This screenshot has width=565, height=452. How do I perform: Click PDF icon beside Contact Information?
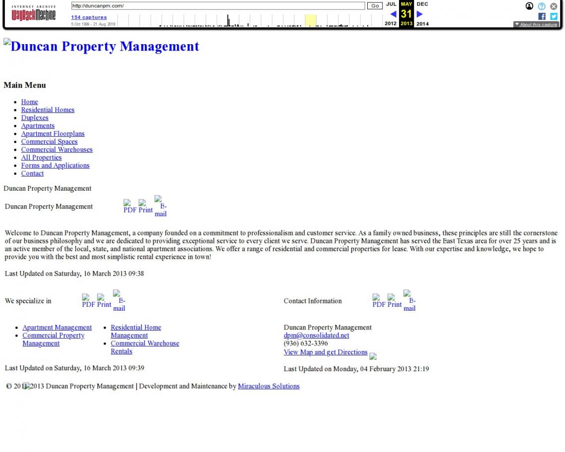coord(379,301)
